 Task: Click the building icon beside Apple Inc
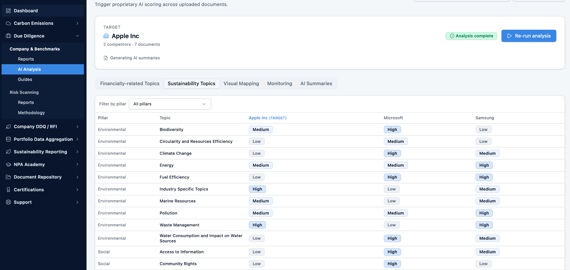click(106, 36)
